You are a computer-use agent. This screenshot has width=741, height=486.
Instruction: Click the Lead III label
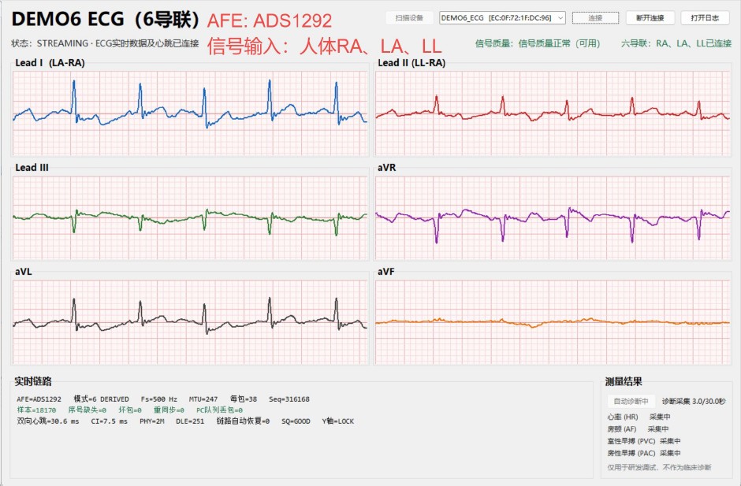click(x=32, y=168)
